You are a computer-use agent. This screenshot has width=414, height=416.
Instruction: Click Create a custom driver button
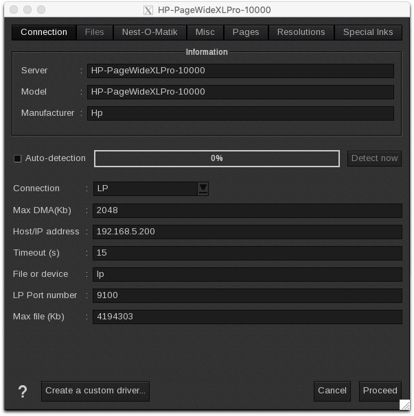coord(95,391)
